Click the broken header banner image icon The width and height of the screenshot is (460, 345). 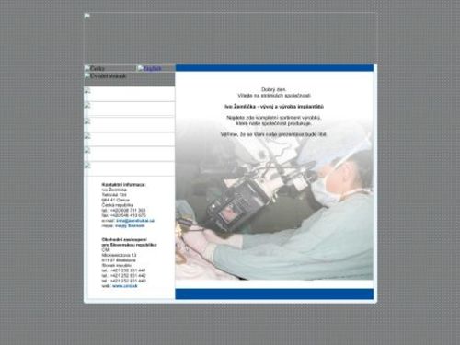(87, 16)
